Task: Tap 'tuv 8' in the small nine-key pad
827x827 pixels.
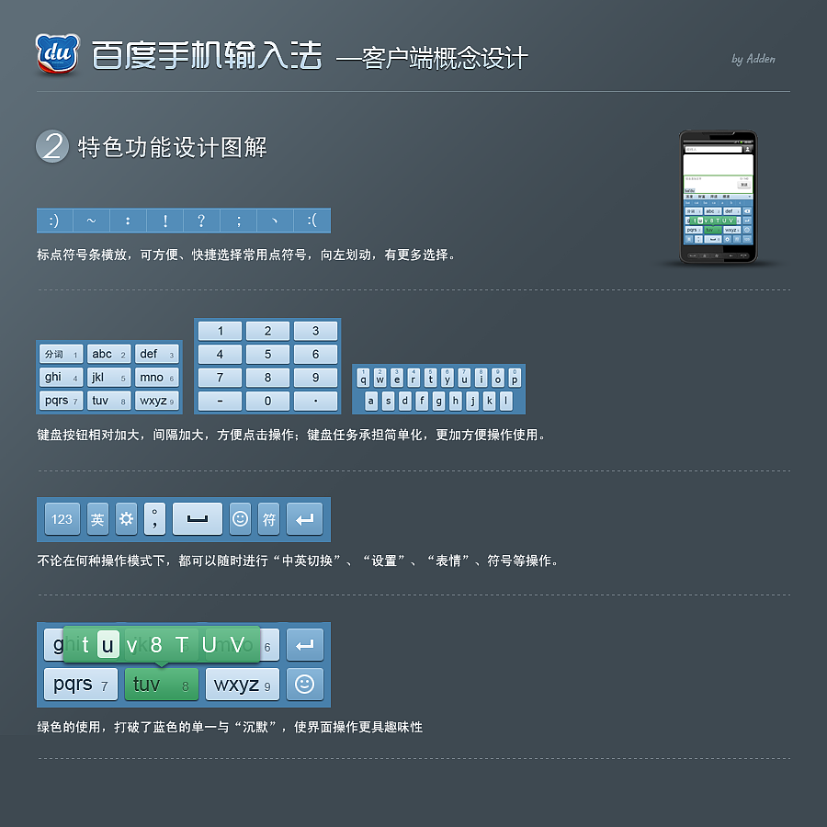Action: 108,401
